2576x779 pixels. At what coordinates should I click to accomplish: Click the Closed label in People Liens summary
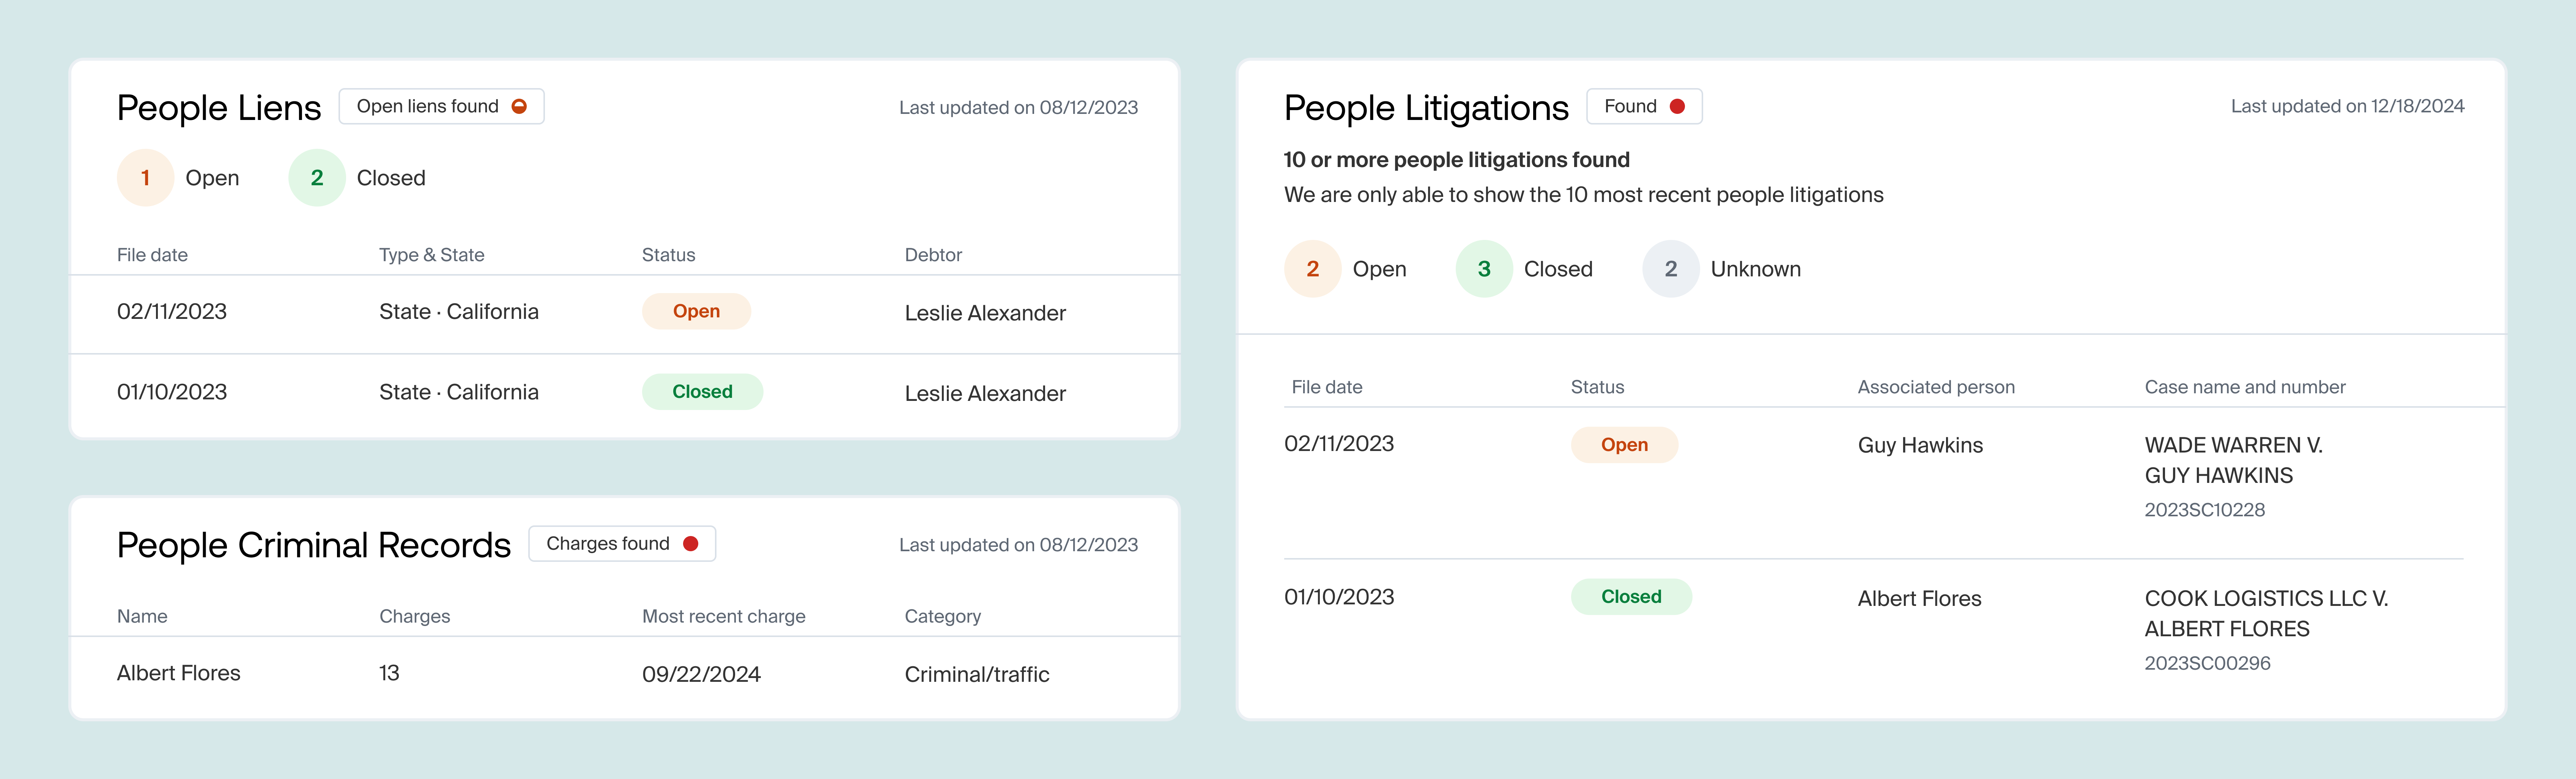coord(391,178)
